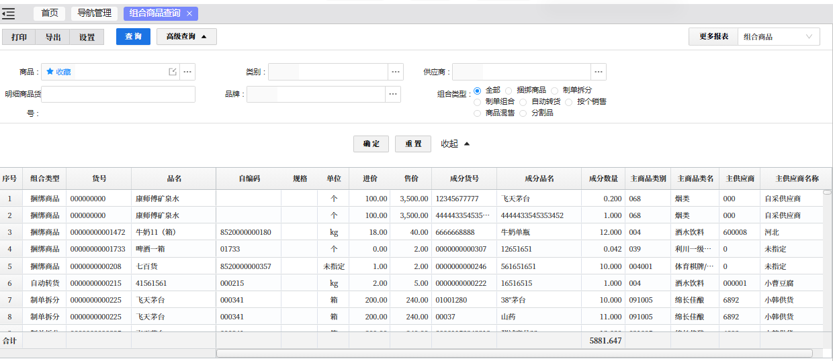Click the 更多报表 button
This screenshot has width=833, height=361.
click(x=713, y=37)
